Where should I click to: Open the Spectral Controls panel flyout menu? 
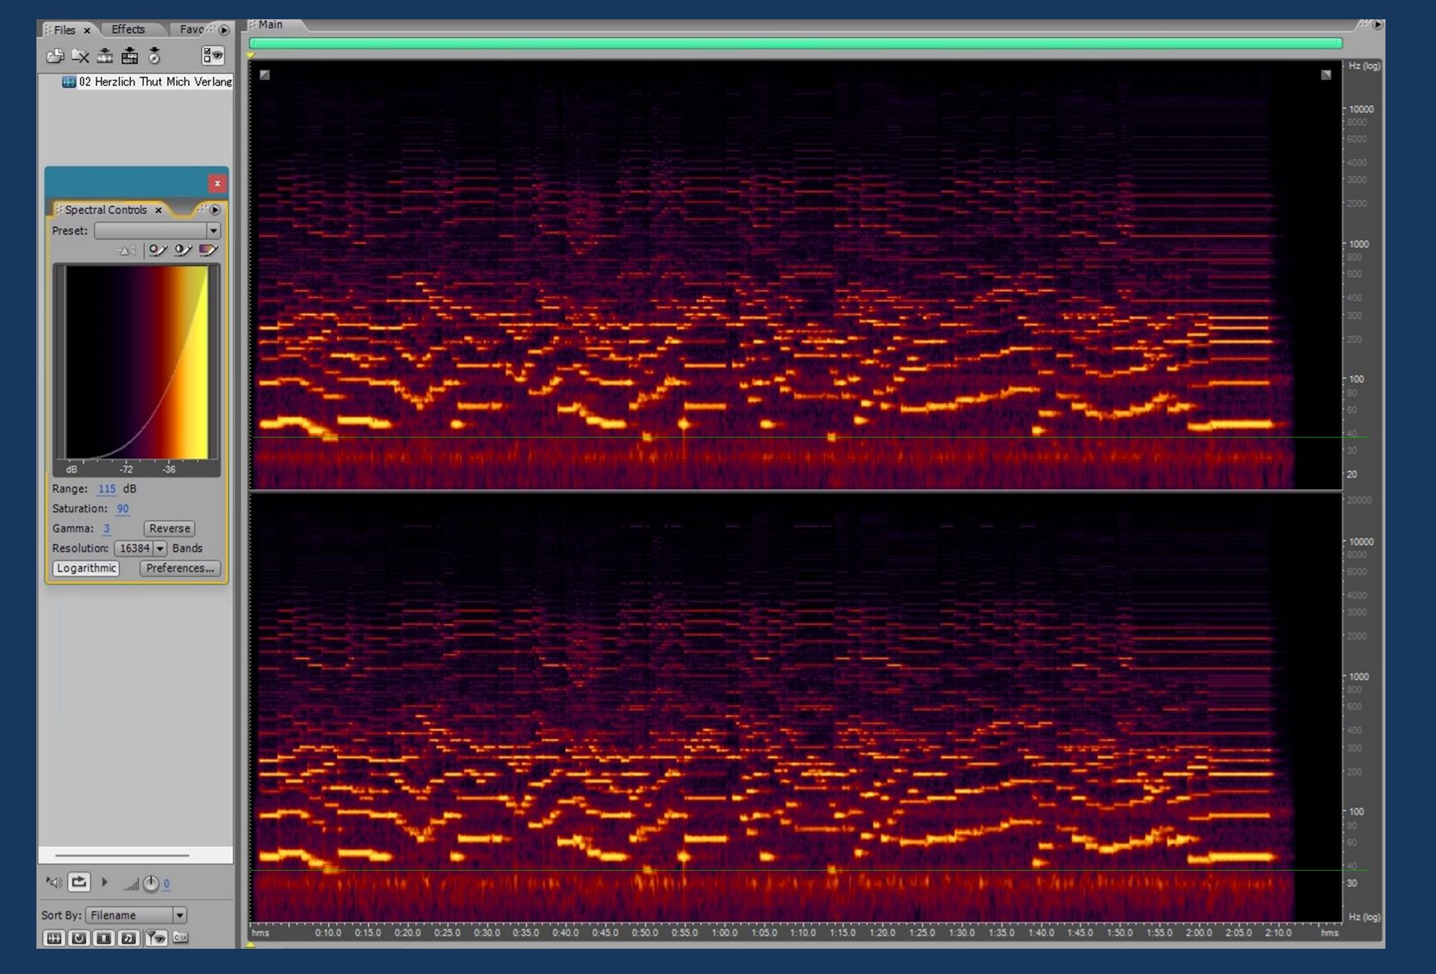tap(215, 210)
